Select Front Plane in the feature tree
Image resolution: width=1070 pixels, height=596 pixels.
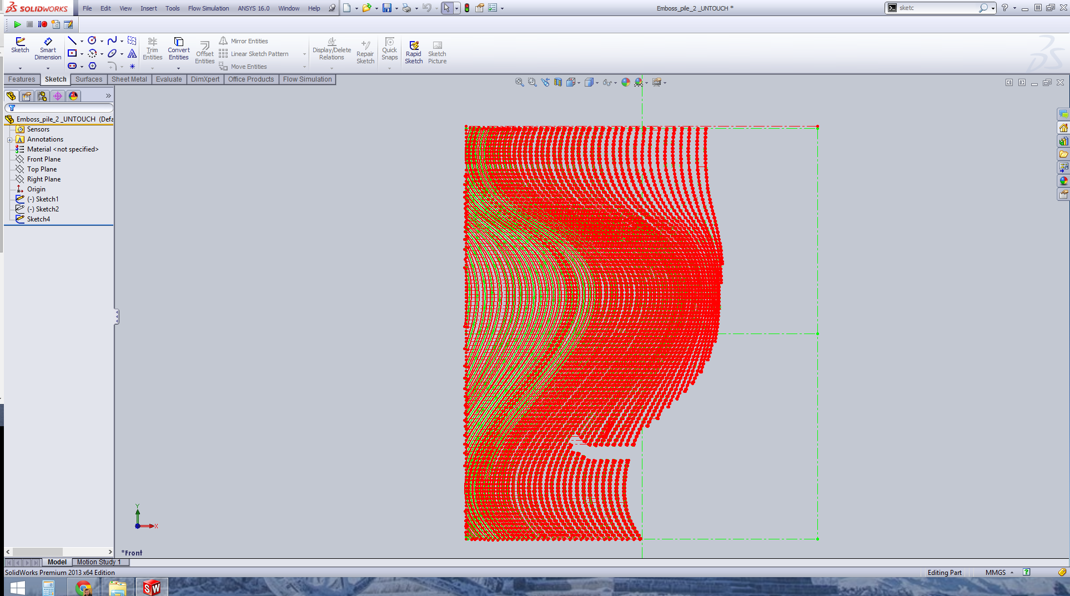coord(43,159)
